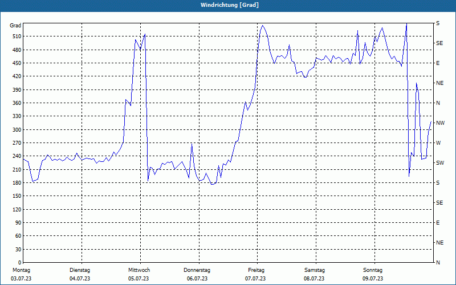Viewport: 456px width, 285px height.
Task: Click the Donnerstag day label
Action: (x=197, y=270)
